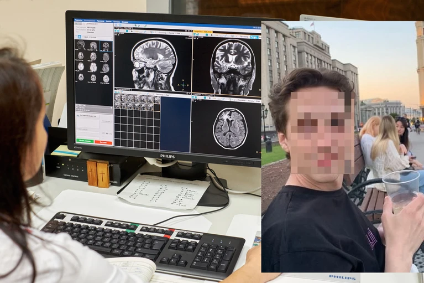
Task: Select the highlighted coronal series thumbnail
Action: [x=105, y=47]
